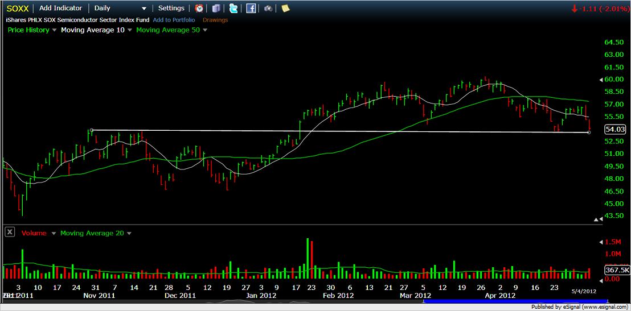Click the Apr 2012 time axis label
Image resolution: width=631 pixels, height=311 pixels.
pyautogui.click(x=500, y=295)
